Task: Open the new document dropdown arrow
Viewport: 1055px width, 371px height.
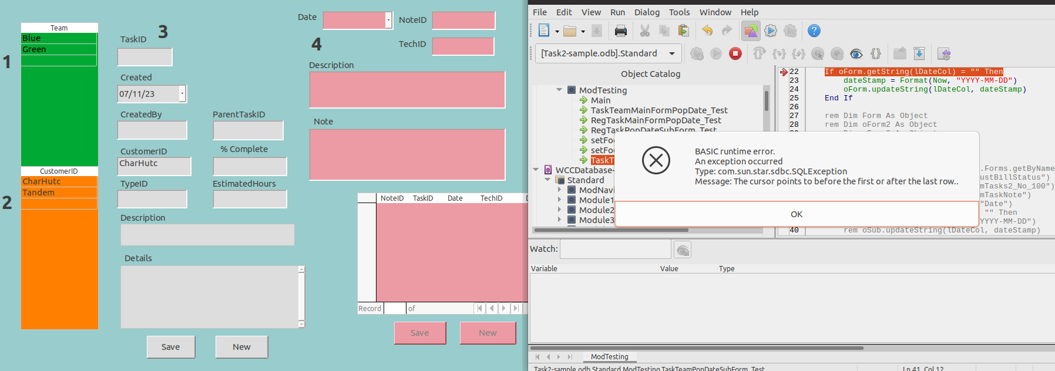Action: (x=557, y=31)
